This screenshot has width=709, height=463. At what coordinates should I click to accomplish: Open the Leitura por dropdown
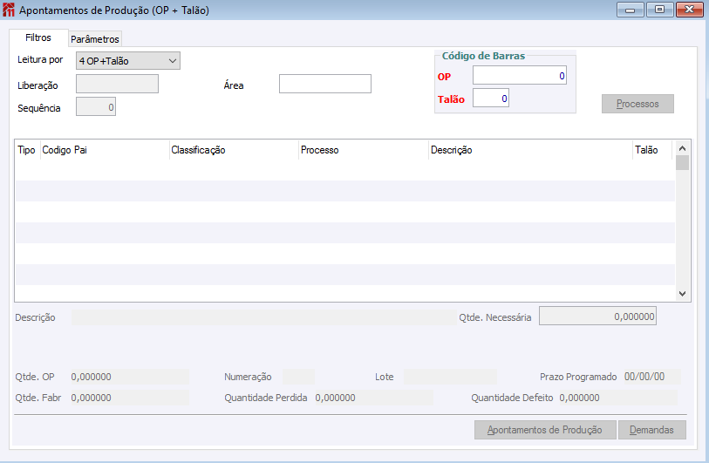coord(128,60)
